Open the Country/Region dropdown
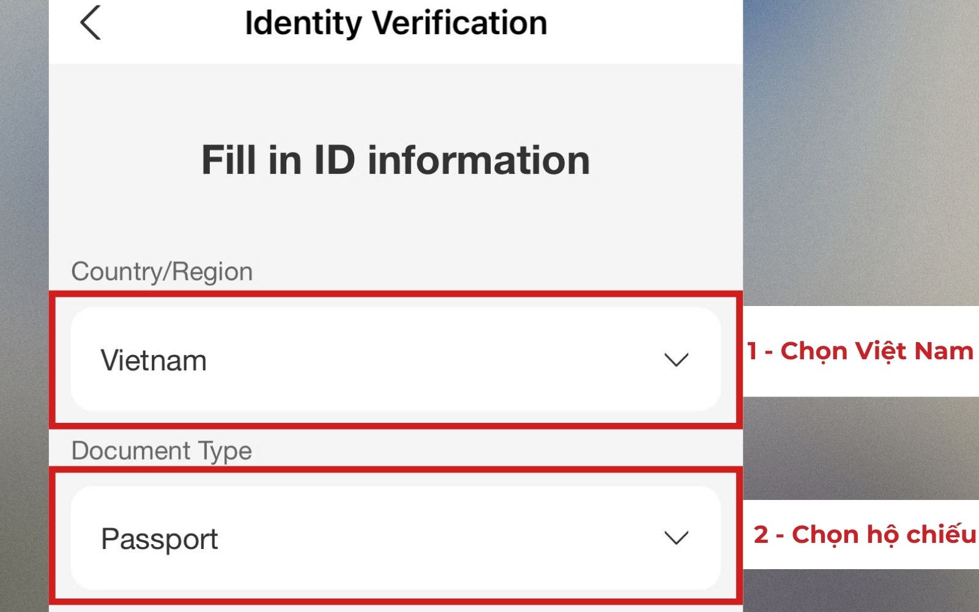 click(395, 360)
